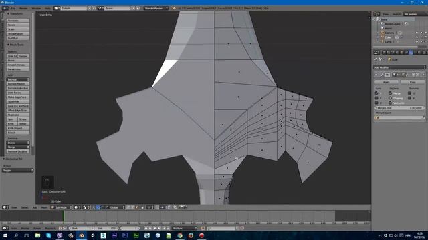Click the Rotate tool button
The image size is (428, 240).
[18, 25]
